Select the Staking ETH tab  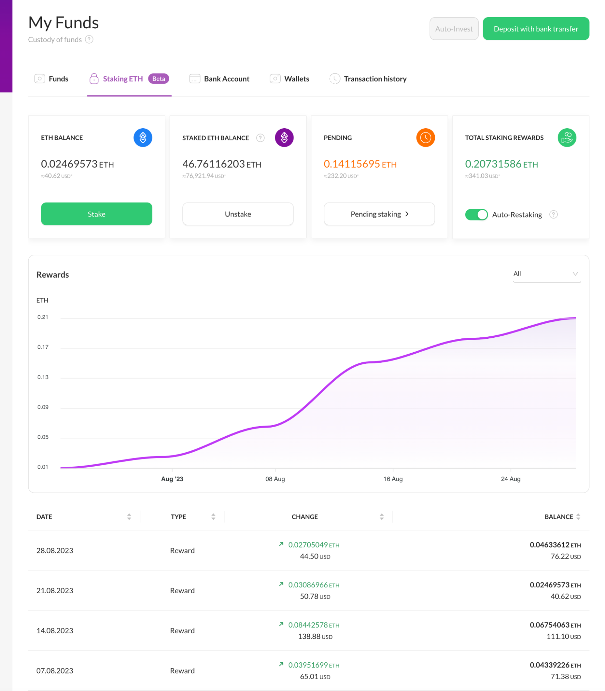pyautogui.click(x=129, y=79)
